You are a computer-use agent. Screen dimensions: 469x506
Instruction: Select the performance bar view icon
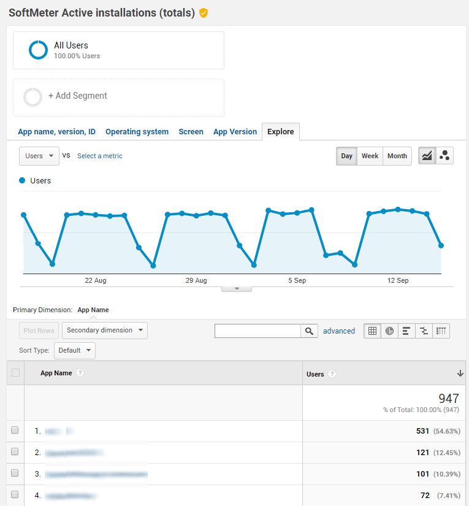pos(406,331)
